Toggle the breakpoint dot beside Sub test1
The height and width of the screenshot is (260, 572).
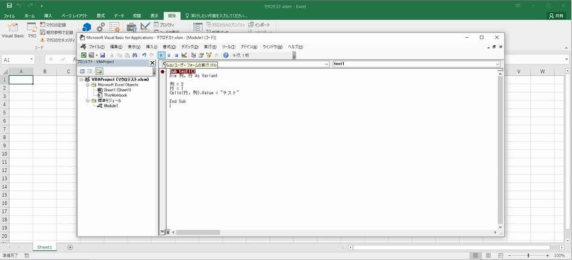(x=163, y=72)
